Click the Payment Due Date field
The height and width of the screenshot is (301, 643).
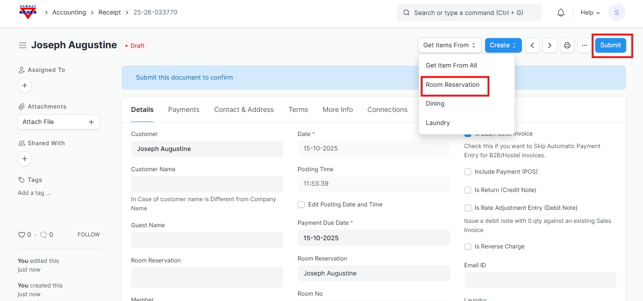[373, 238]
